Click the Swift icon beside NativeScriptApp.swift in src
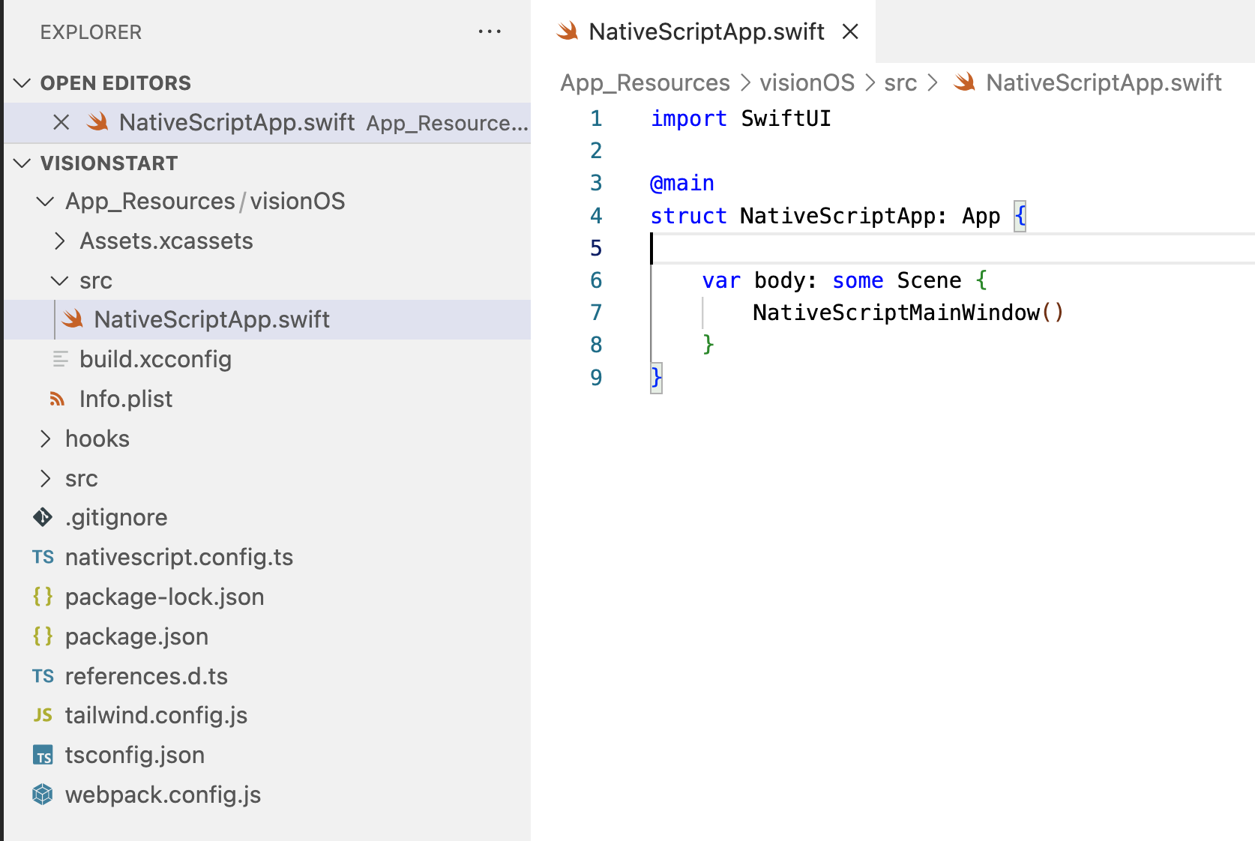Viewport: 1255px width, 841px height. 72,319
